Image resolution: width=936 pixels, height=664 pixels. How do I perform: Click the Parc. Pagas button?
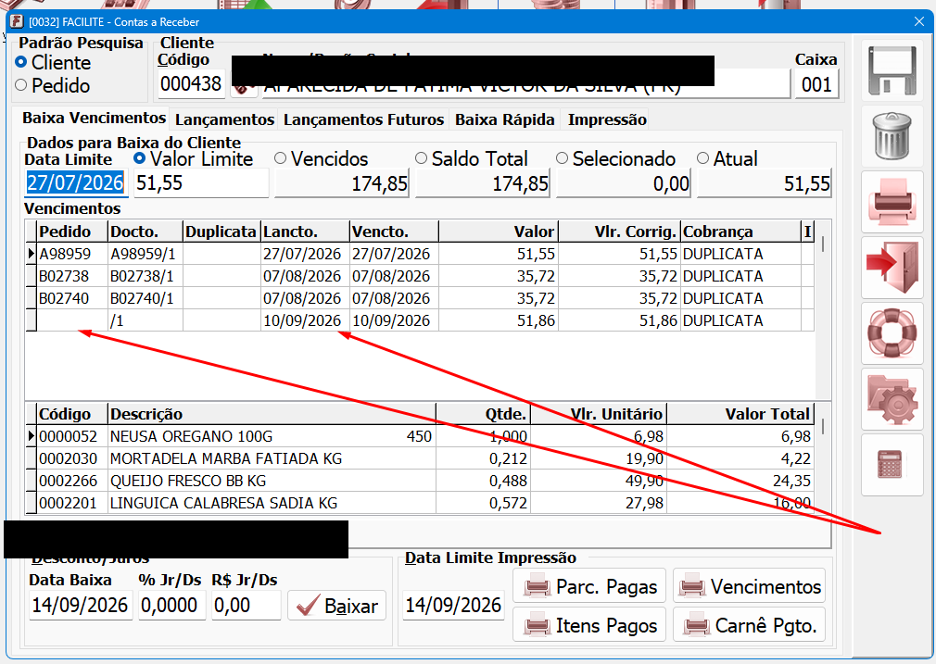tap(589, 586)
